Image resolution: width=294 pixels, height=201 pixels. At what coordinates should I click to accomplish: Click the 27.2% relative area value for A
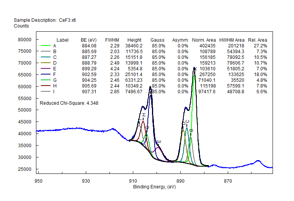pos(260,46)
